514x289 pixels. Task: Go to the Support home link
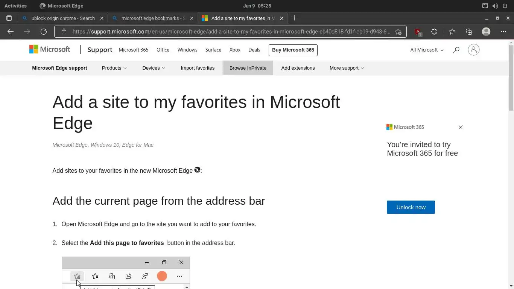coord(100,50)
